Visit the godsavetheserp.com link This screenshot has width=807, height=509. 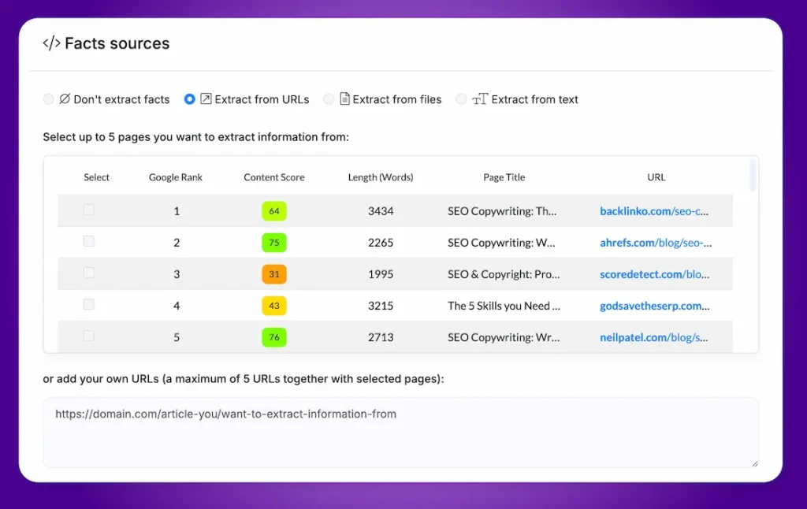[x=656, y=305]
